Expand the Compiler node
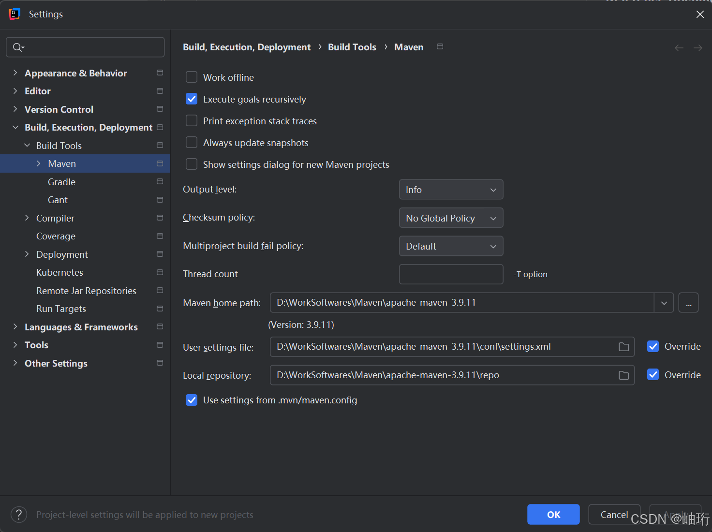The width and height of the screenshot is (712, 532). (x=27, y=218)
